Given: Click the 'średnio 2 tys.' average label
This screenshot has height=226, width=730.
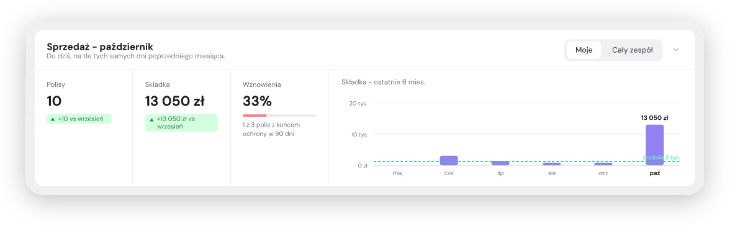Looking at the screenshot, I should [662, 158].
